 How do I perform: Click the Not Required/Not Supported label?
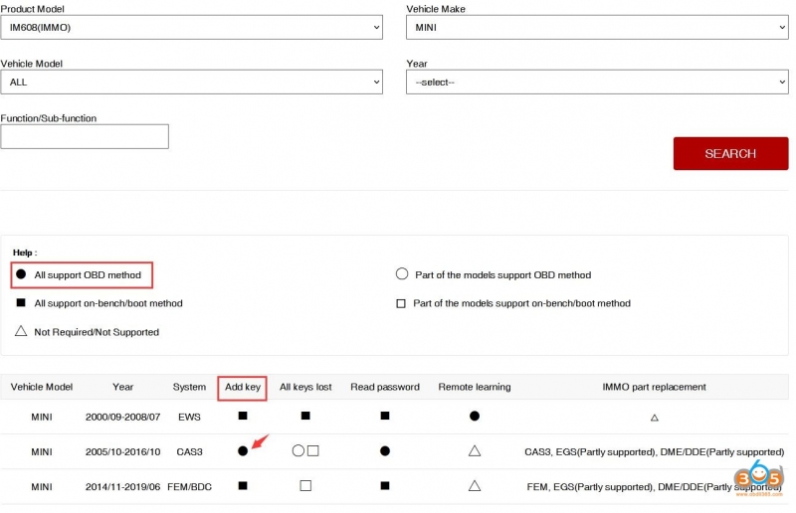tap(97, 332)
